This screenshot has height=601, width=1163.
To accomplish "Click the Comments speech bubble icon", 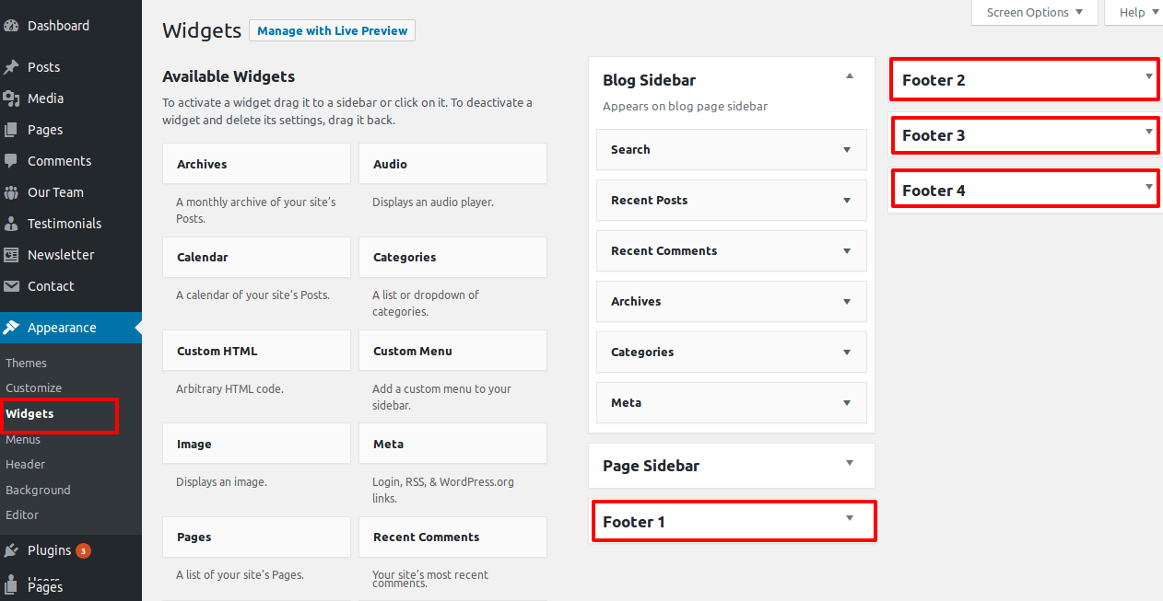I will point(11,161).
